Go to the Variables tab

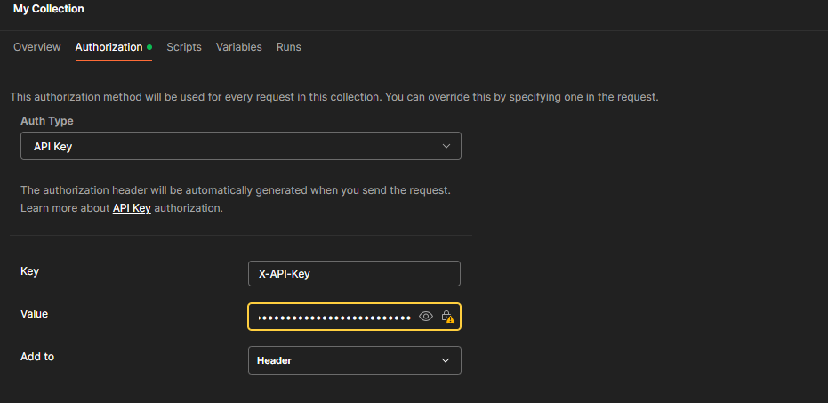pyautogui.click(x=238, y=47)
